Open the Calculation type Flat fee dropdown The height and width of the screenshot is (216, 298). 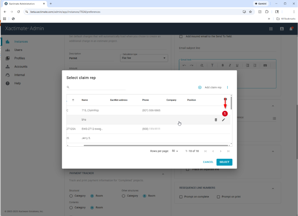point(144,58)
